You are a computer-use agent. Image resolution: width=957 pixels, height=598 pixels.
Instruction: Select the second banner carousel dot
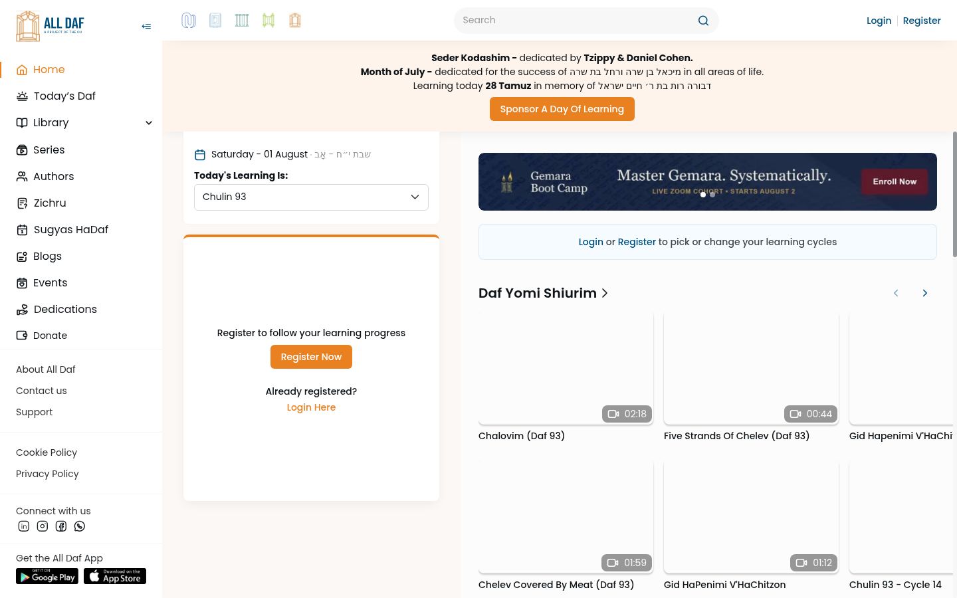point(712,195)
